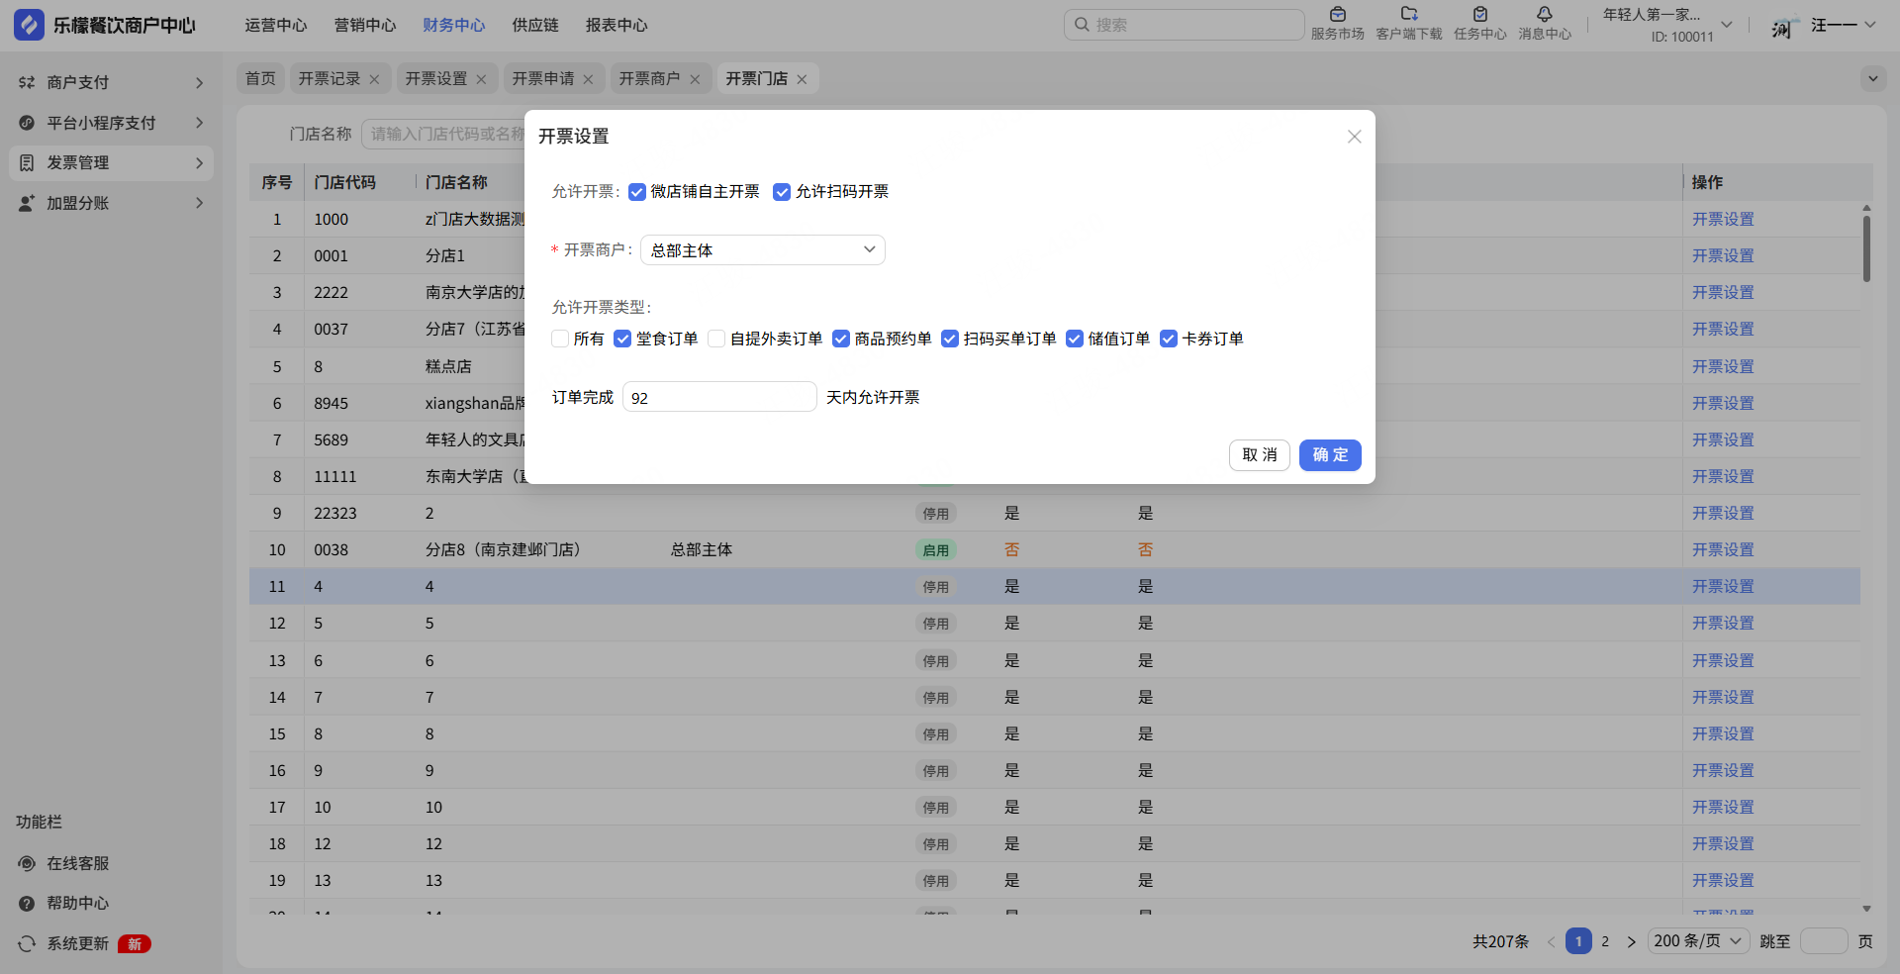Select page 1 in pagination
This screenshot has height=974, width=1900.
click(1578, 941)
